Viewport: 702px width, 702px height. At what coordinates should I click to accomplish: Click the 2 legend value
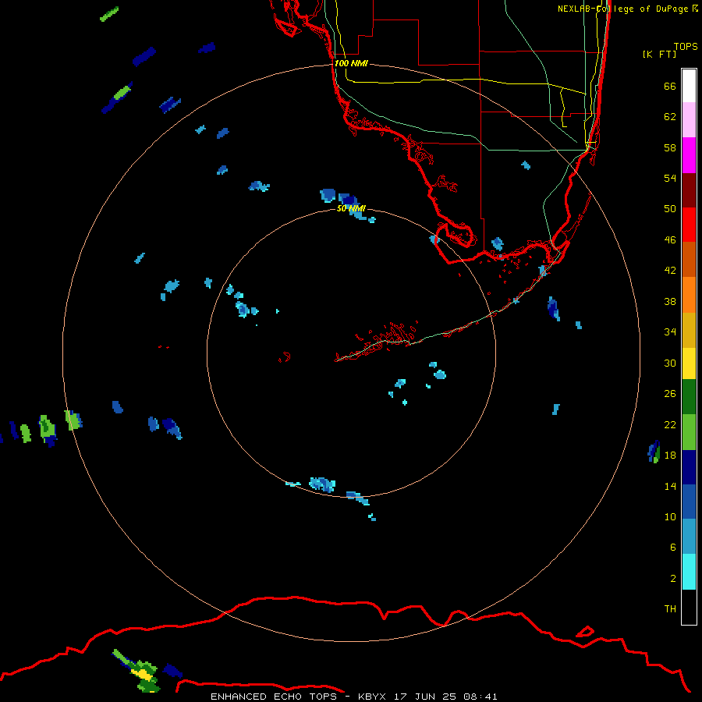point(673,579)
